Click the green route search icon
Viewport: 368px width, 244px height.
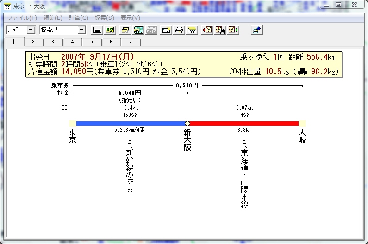tap(110, 30)
